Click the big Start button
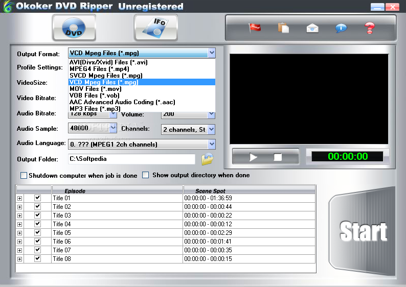406x287 pixels. coord(363,231)
